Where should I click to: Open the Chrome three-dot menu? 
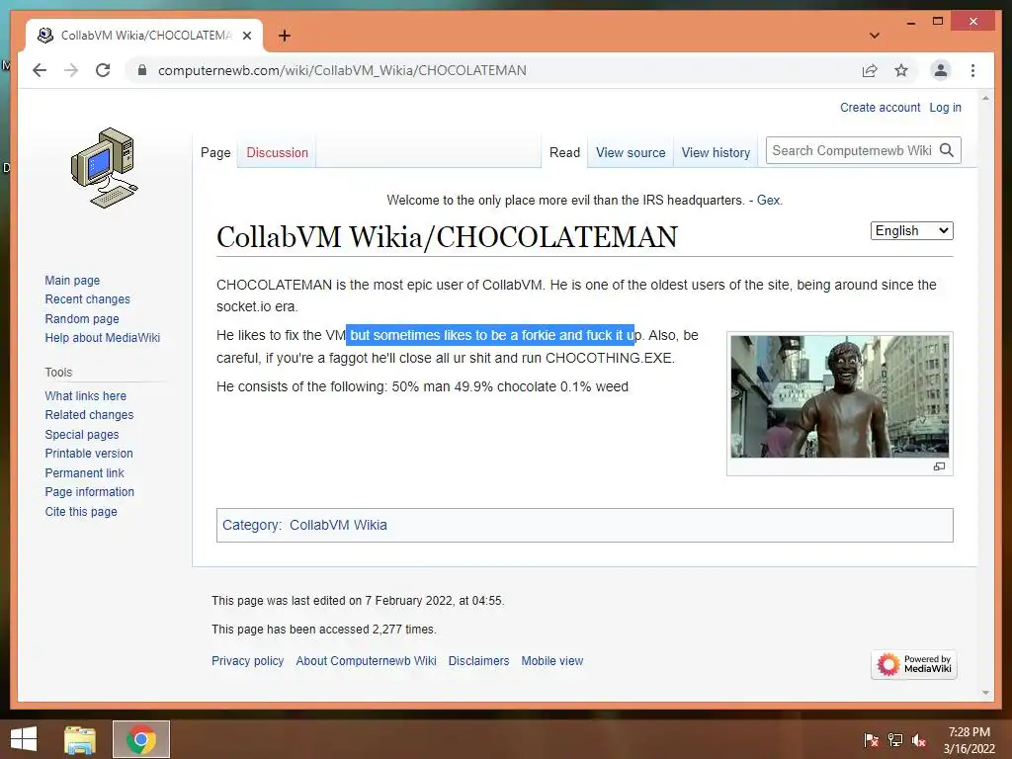tap(972, 70)
